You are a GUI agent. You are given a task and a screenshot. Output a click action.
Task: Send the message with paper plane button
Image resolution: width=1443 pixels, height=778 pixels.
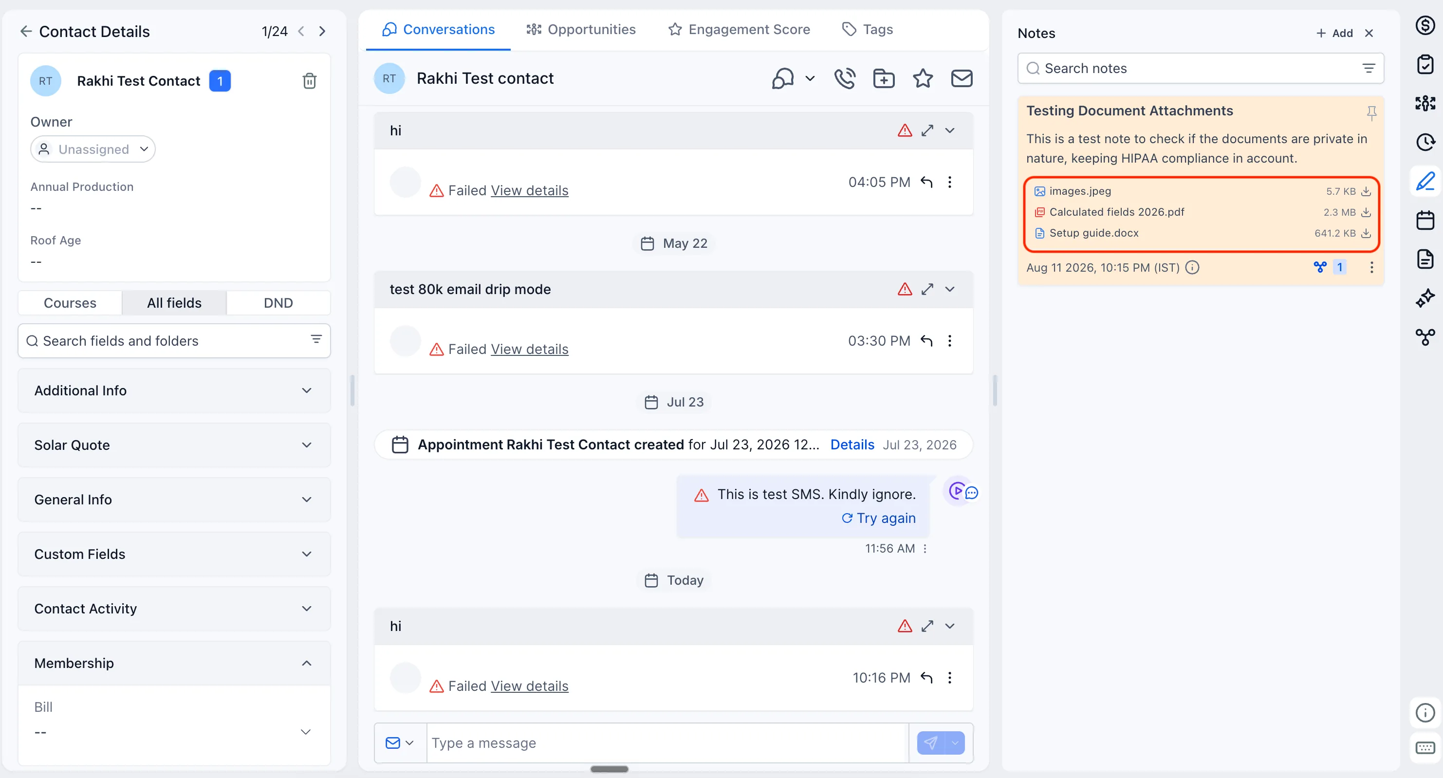[x=930, y=743]
